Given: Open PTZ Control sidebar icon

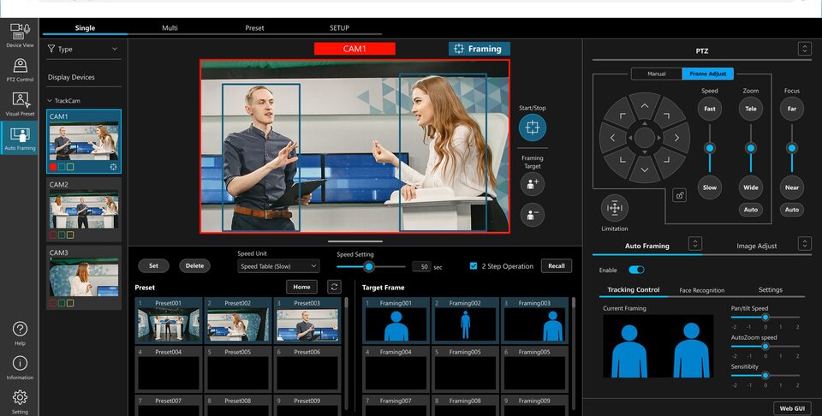Looking at the screenshot, I should click(20, 69).
